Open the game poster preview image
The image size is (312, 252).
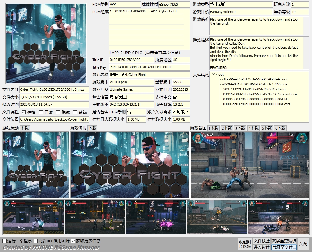pos(130,165)
